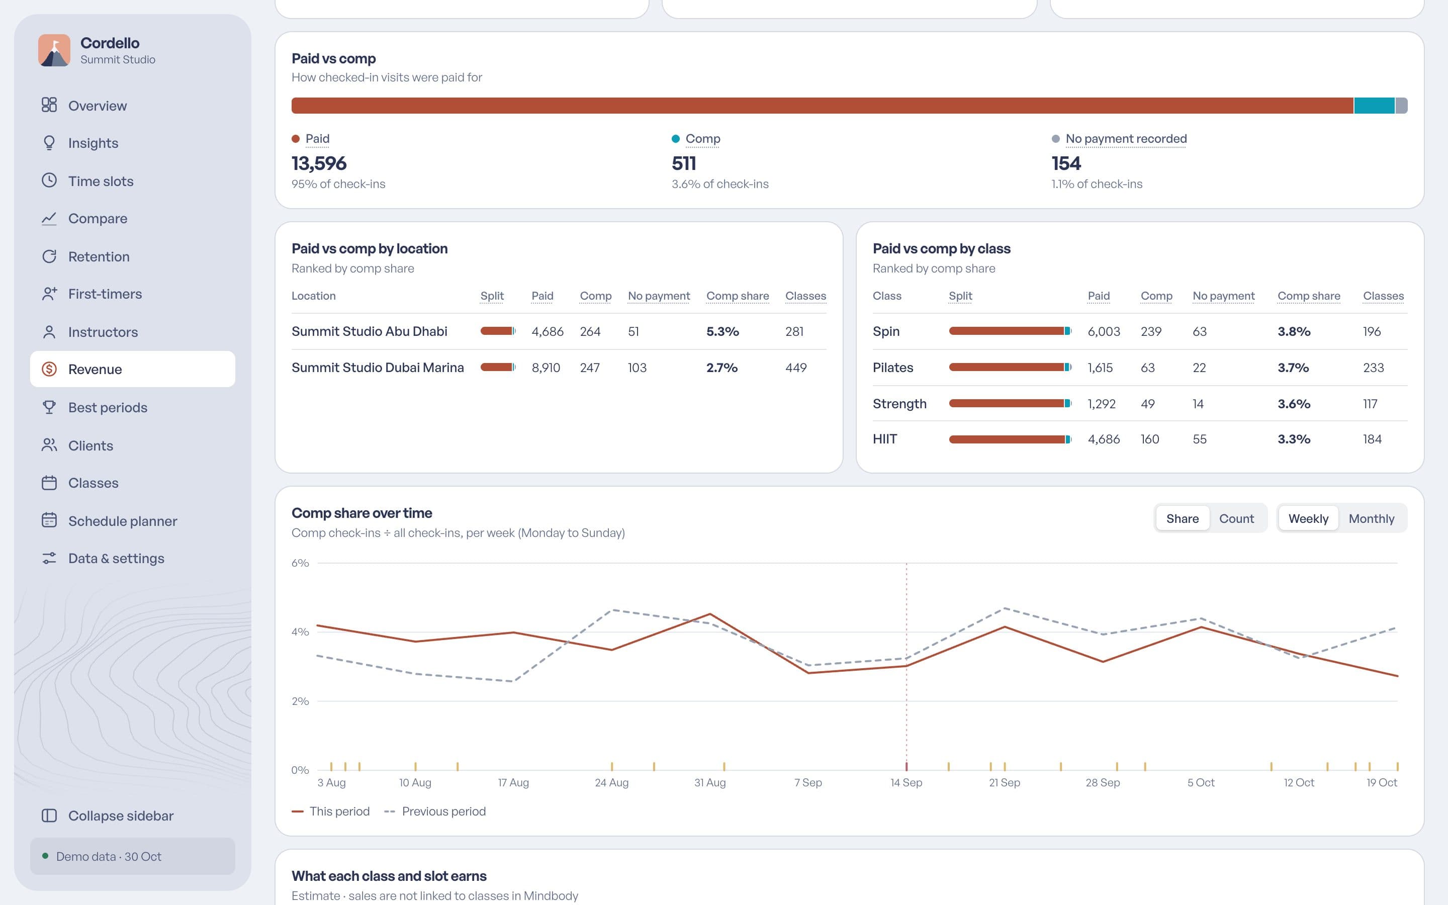Select Monthly grouping for comp share
The image size is (1448, 905).
point(1372,518)
